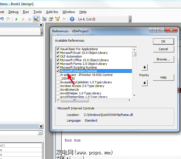181x159 pixels.
Task: Check AcroBrokerLib reference box
Action: click(x=58, y=90)
